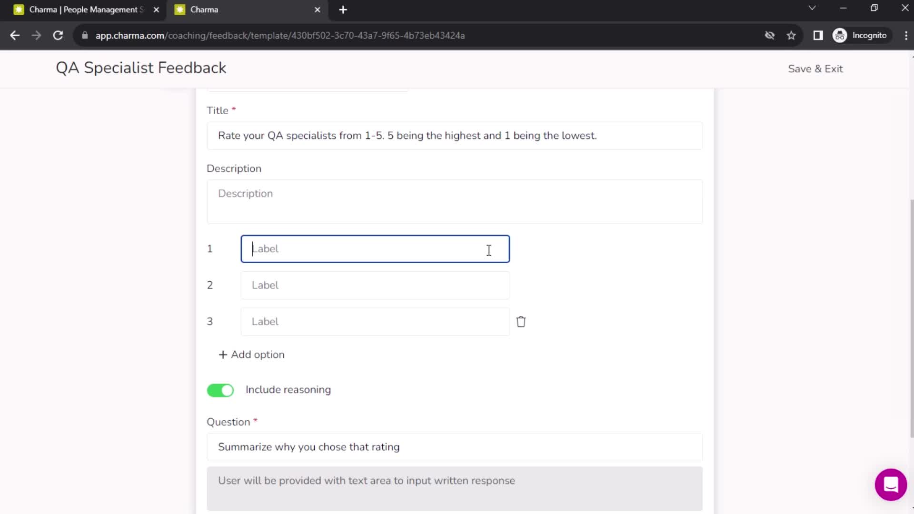
Task: Click the third-party cookies blocked eye icon
Action: tap(770, 35)
